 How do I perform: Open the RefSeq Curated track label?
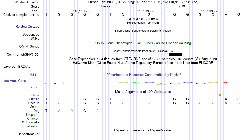pyautogui.click(x=27, y=26)
